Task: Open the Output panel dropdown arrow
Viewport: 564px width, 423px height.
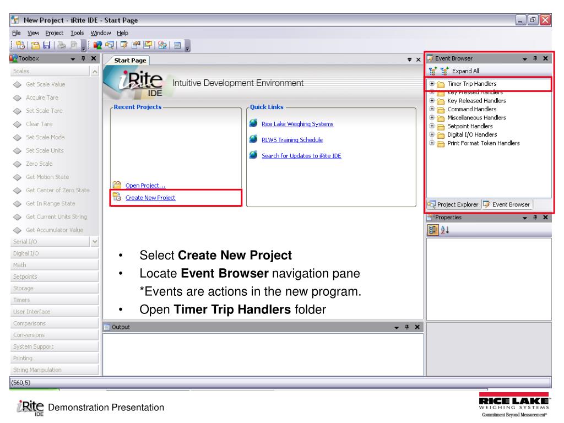Action: [397, 327]
